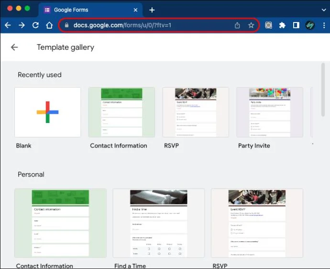
Task: Go back with the browser back arrow
Action: 8,25
